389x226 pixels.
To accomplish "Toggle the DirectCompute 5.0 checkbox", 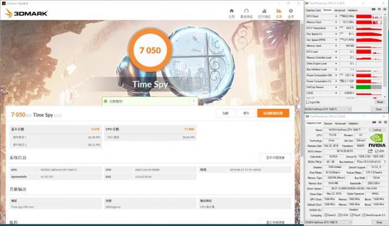I will point(364,215).
